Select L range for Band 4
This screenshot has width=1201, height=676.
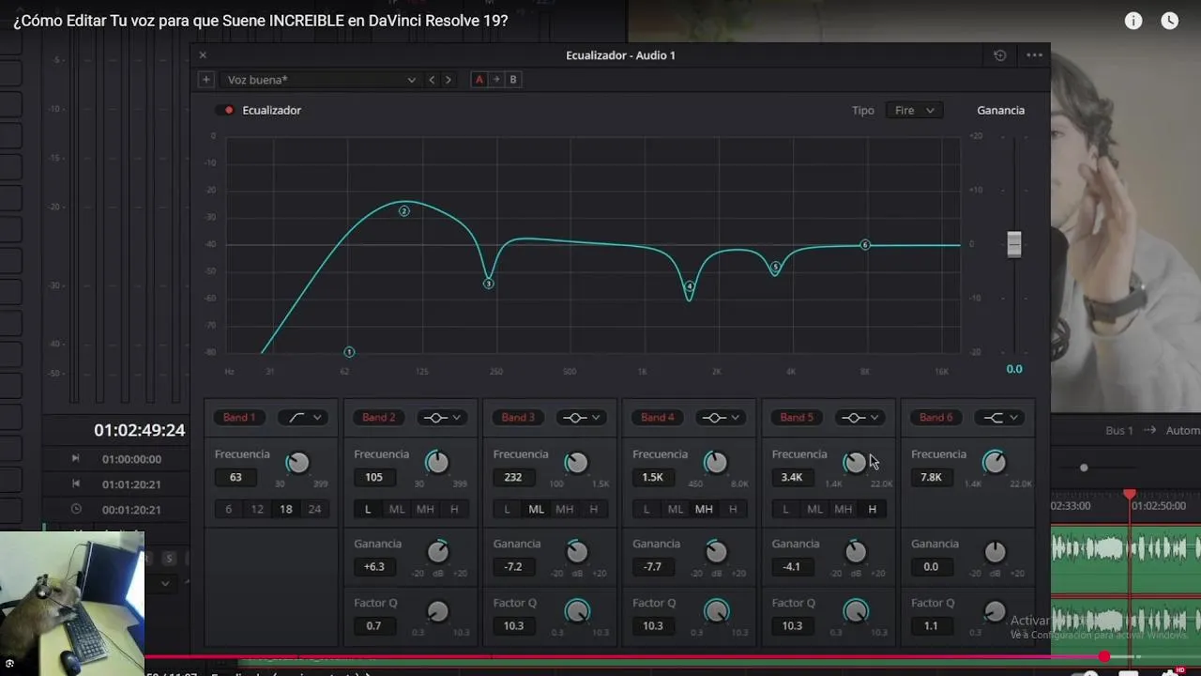click(x=646, y=509)
